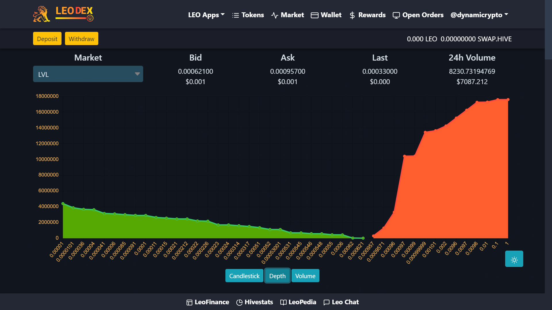The height and width of the screenshot is (310, 552).
Task: Open the LEO Apps dropdown menu
Action: pos(206,15)
